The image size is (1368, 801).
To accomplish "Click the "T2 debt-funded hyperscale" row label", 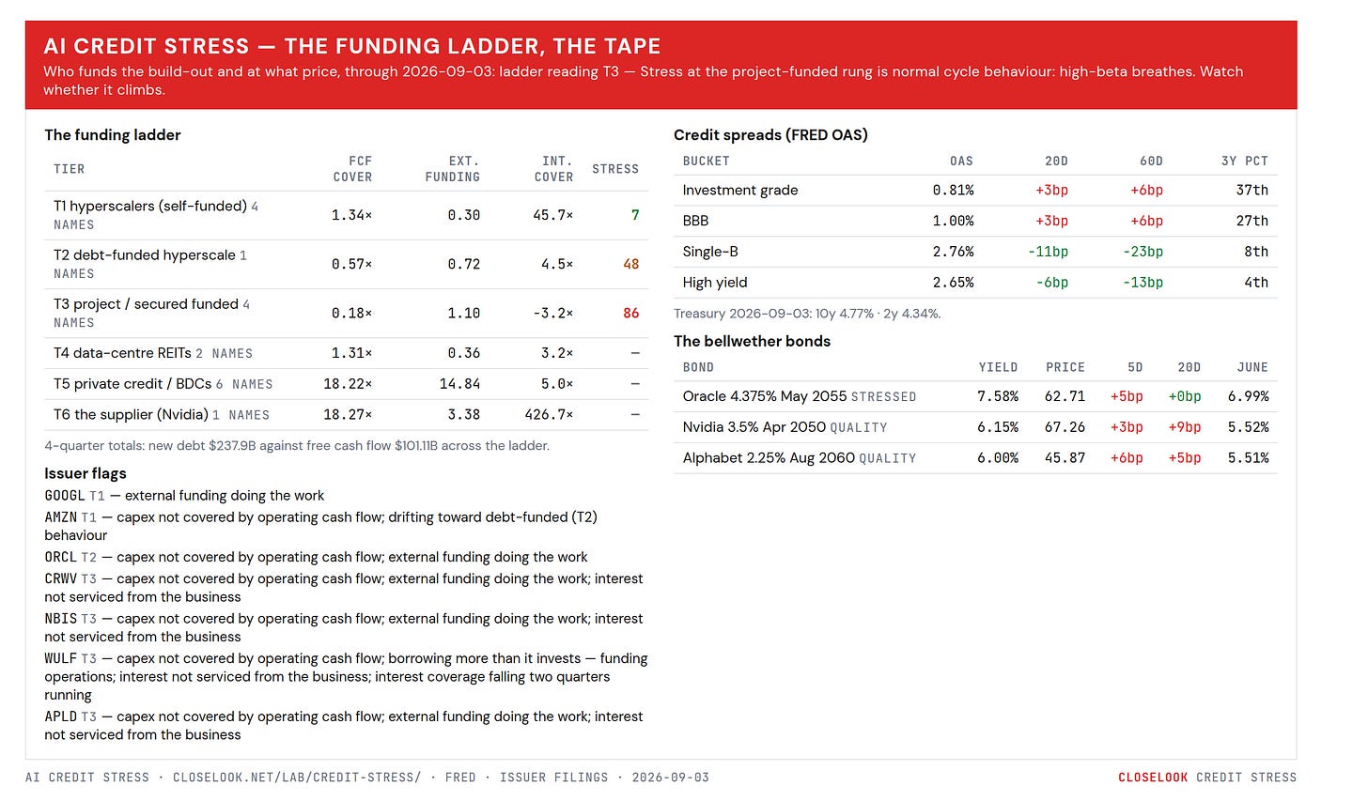I will coord(145,255).
